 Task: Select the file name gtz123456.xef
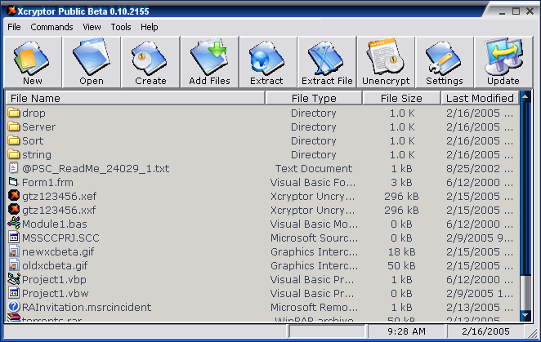coord(60,196)
